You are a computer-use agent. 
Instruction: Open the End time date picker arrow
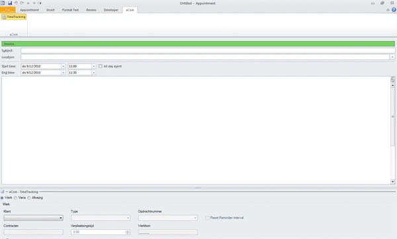tap(64, 72)
